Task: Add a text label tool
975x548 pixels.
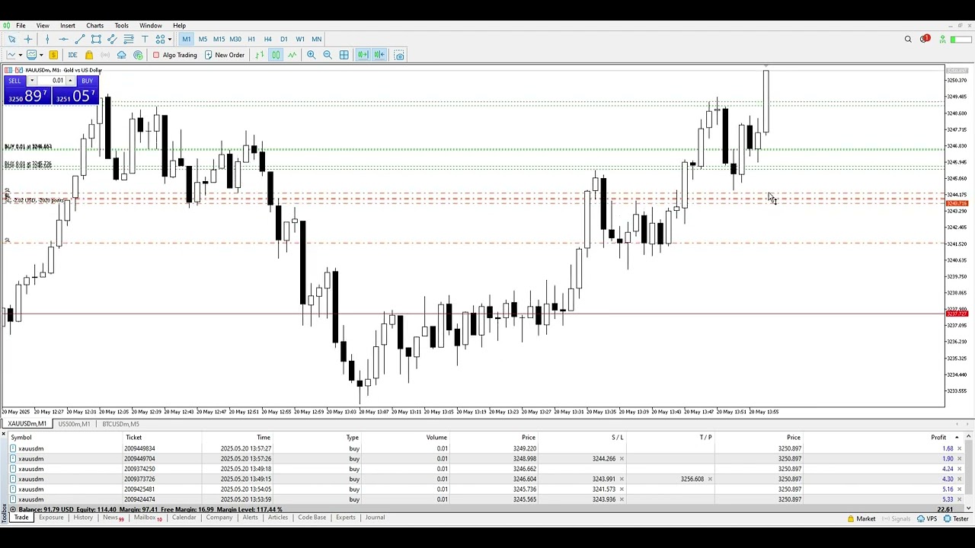Action: point(145,39)
